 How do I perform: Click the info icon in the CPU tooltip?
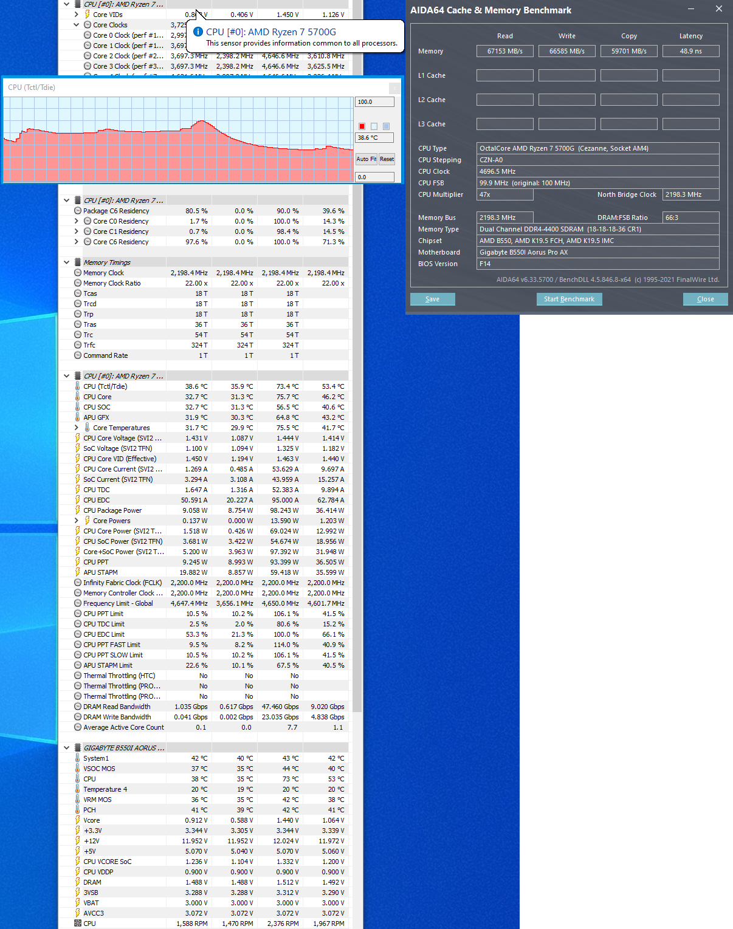[x=198, y=32]
